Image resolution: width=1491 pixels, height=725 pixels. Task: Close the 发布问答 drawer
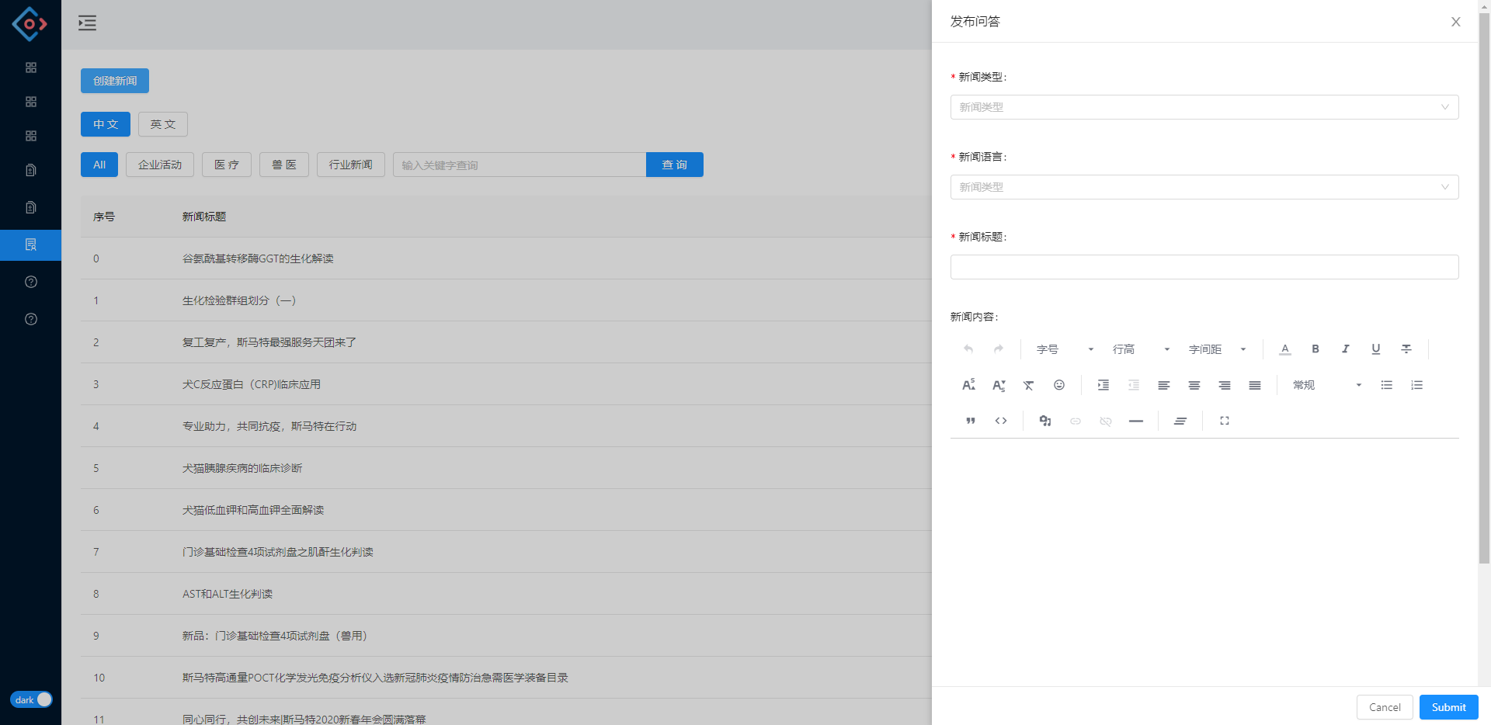click(x=1456, y=22)
